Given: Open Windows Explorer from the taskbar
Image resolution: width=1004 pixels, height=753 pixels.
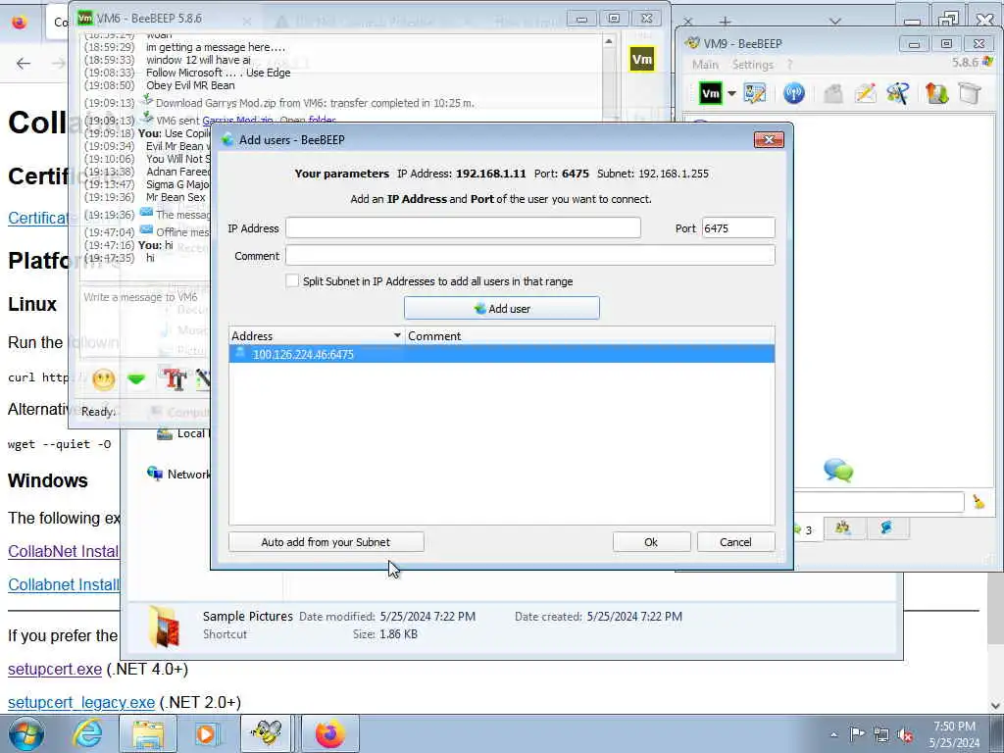Looking at the screenshot, I should pos(148,733).
